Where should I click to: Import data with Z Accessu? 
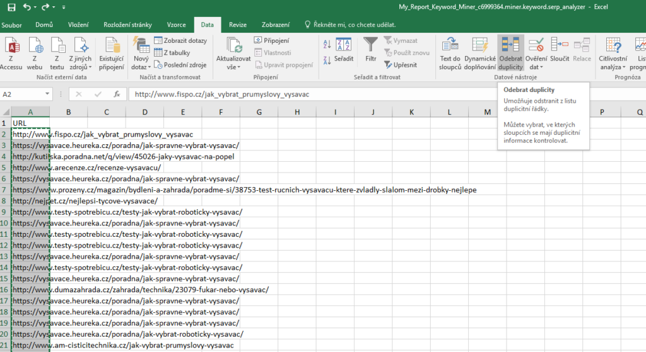(11, 54)
